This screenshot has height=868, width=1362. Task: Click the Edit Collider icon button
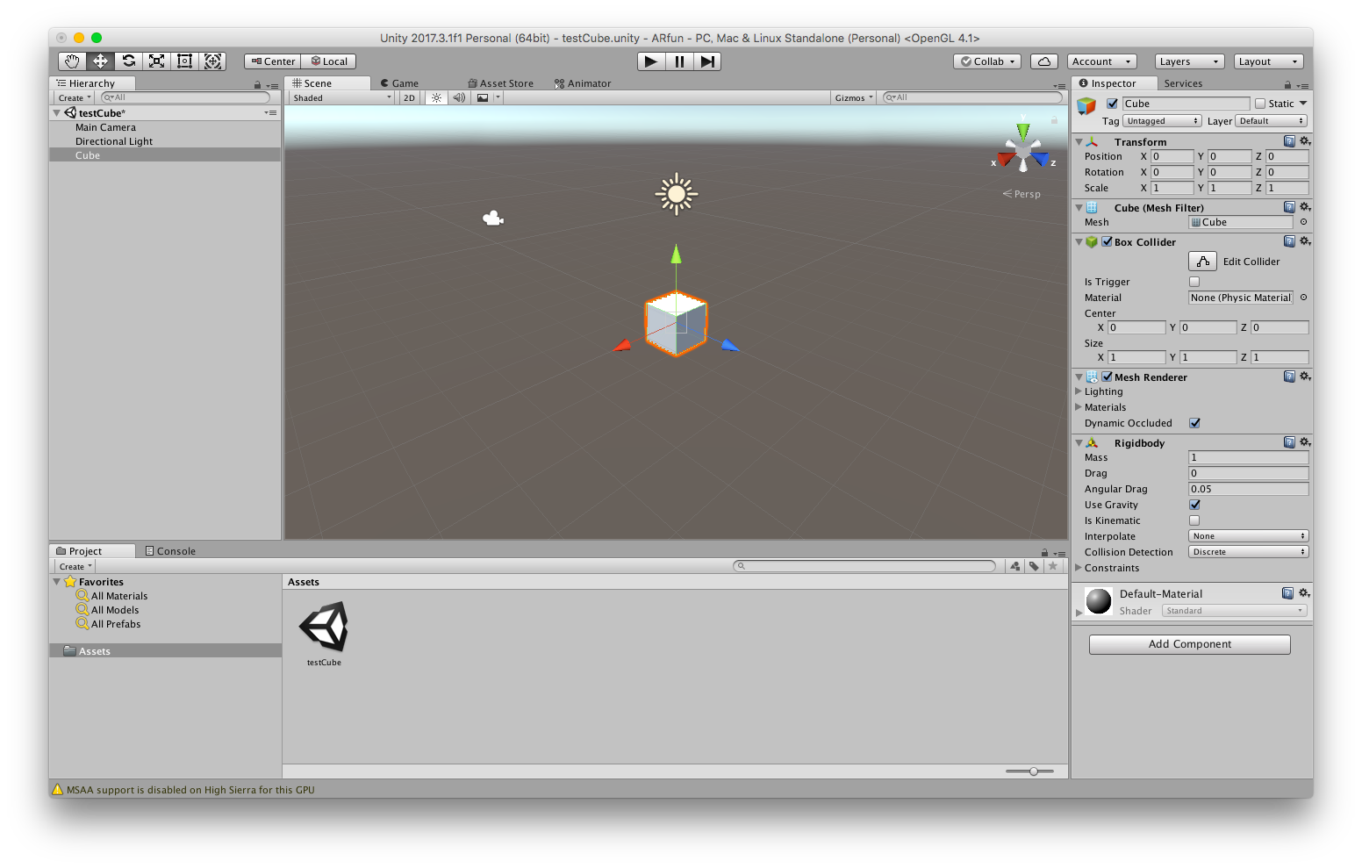pyautogui.click(x=1202, y=262)
